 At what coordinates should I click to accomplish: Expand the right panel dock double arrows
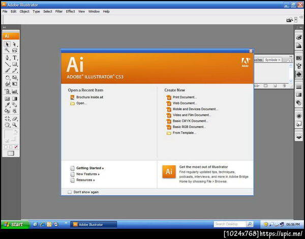click(301, 28)
